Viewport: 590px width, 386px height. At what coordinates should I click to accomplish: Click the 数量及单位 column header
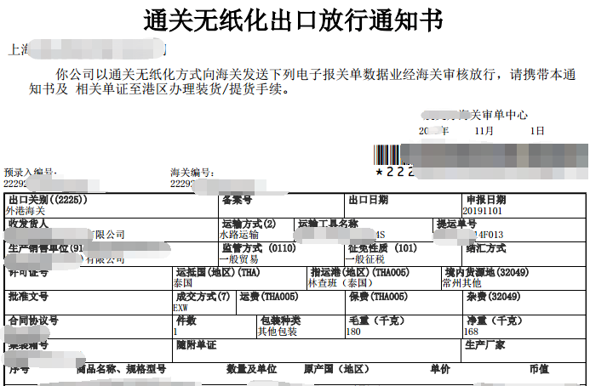point(252,369)
